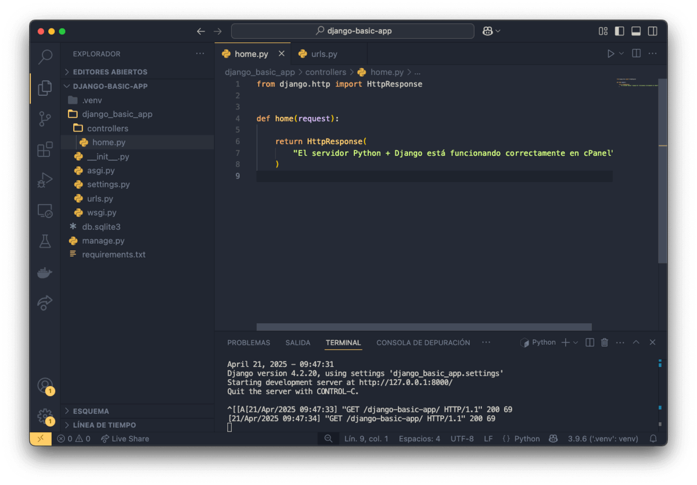Screen dimensions: 697x485
Task: Open __init__.py in the explorer
Action: pyautogui.click(x=137, y=156)
